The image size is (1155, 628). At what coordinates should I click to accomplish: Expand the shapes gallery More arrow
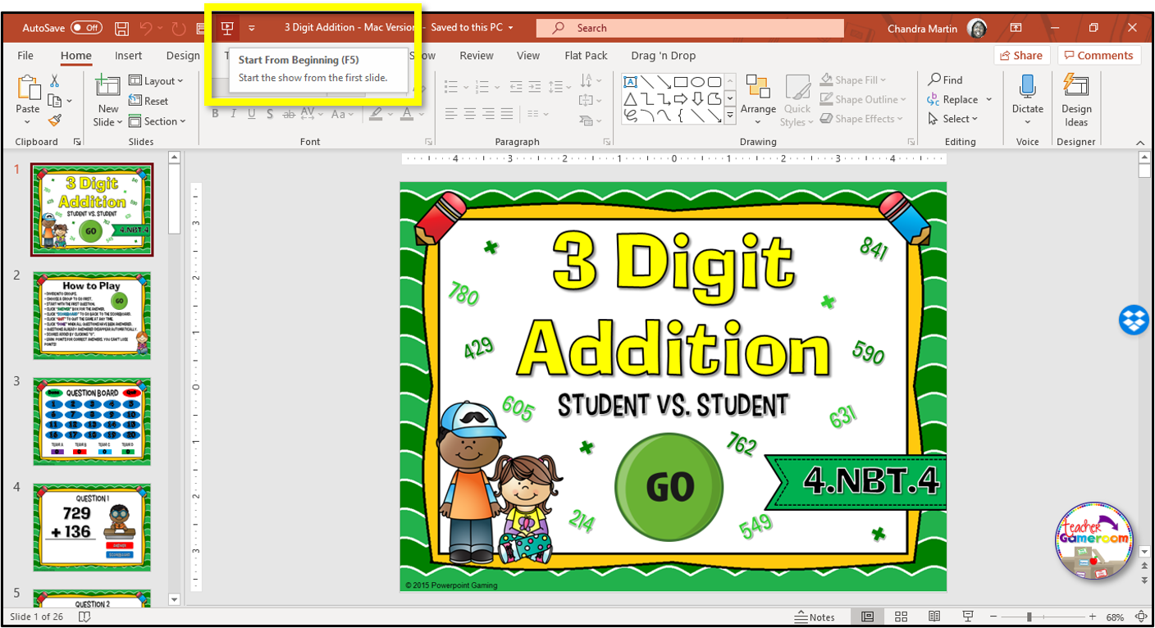(730, 117)
